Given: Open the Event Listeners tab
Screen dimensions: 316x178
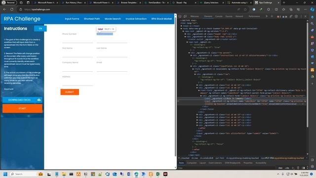Looking at the screenshot, I should click(x=215, y=163).
